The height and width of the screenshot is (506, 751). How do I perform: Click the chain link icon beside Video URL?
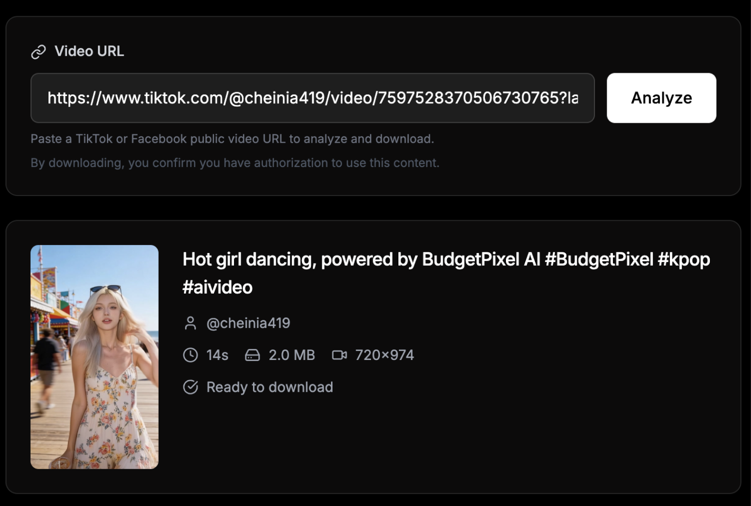click(x=38, y=52)
